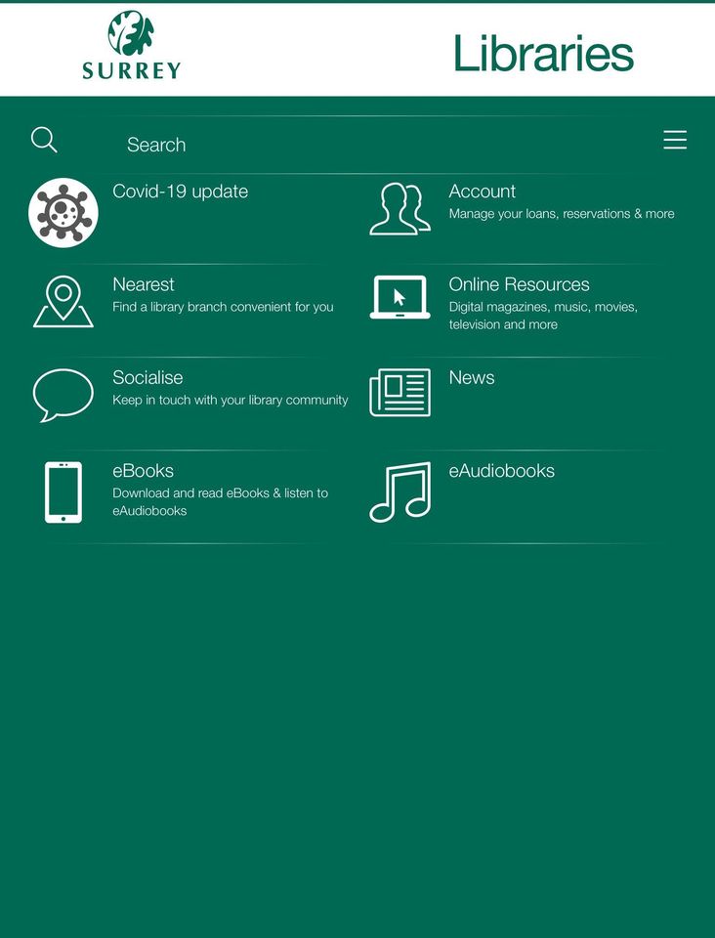715x938 pixels.
Task: Open the News heading
Action: [x=472, y=377]
